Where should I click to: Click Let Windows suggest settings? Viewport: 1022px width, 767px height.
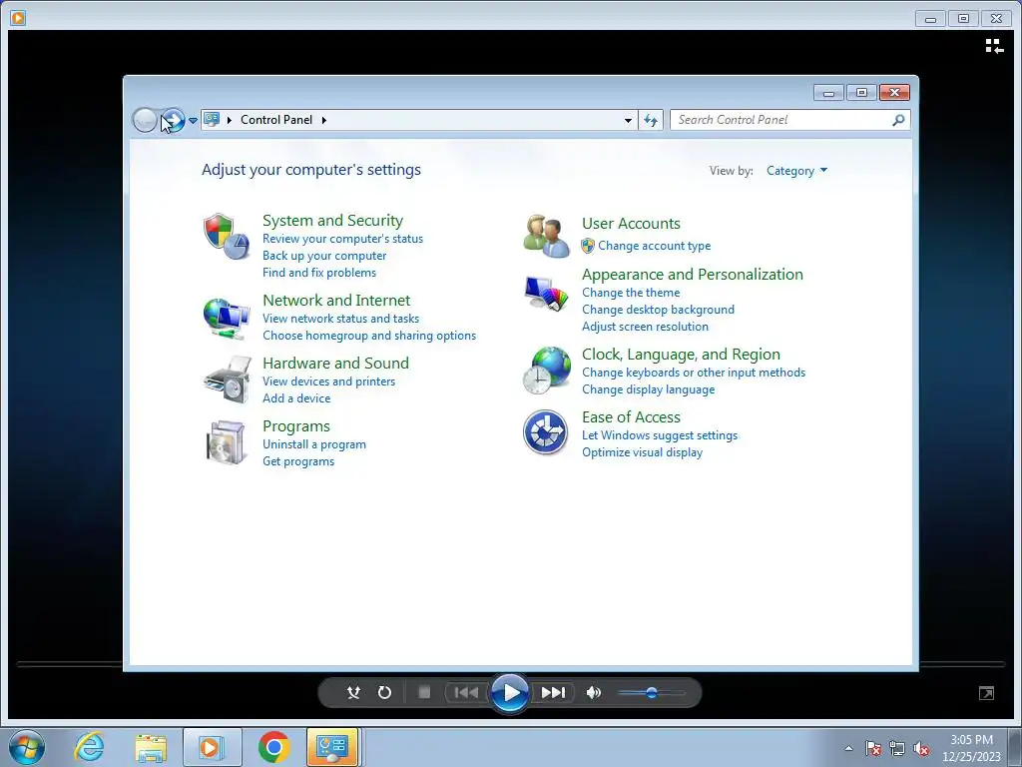660,435
